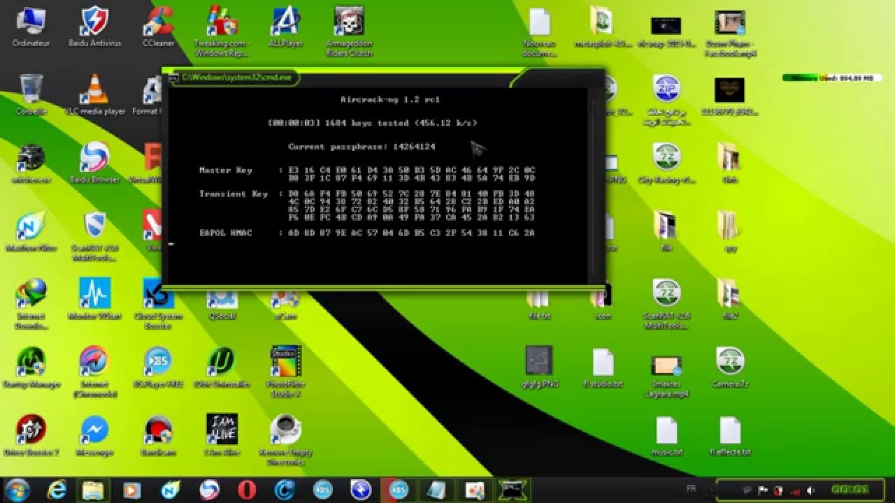Click the cmd.exe window title bar
895x503 pixels.
click(x=383, y=78)
